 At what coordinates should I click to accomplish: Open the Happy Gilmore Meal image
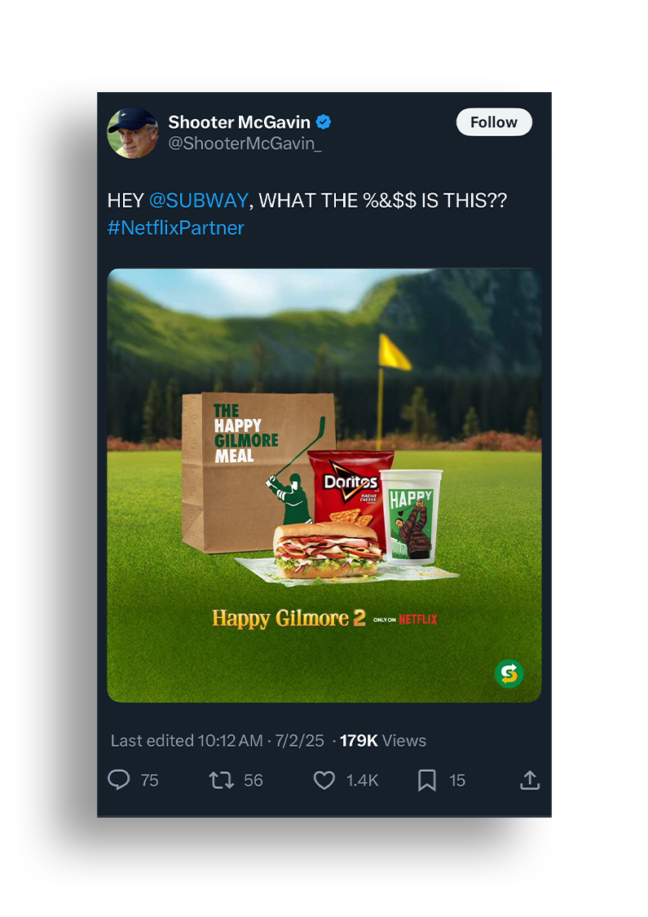coord(324,485)
